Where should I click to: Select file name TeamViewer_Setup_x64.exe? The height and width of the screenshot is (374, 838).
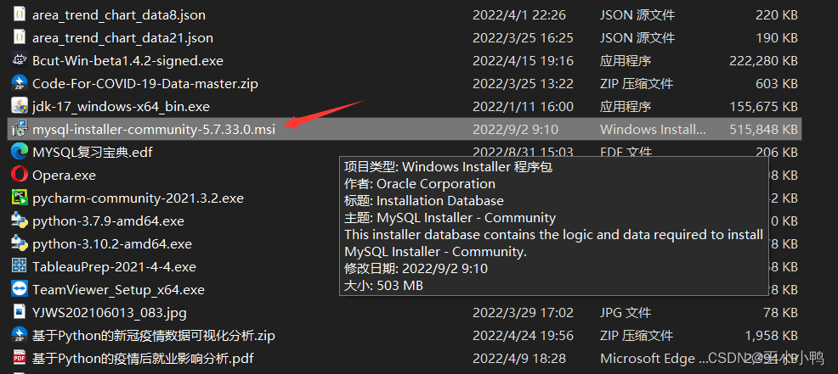click(119, 290)
